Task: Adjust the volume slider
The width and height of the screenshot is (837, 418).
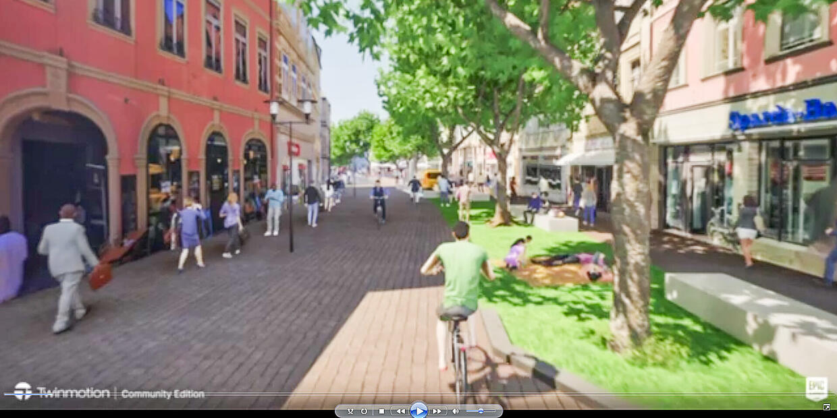Action: [x=481, y=411]
